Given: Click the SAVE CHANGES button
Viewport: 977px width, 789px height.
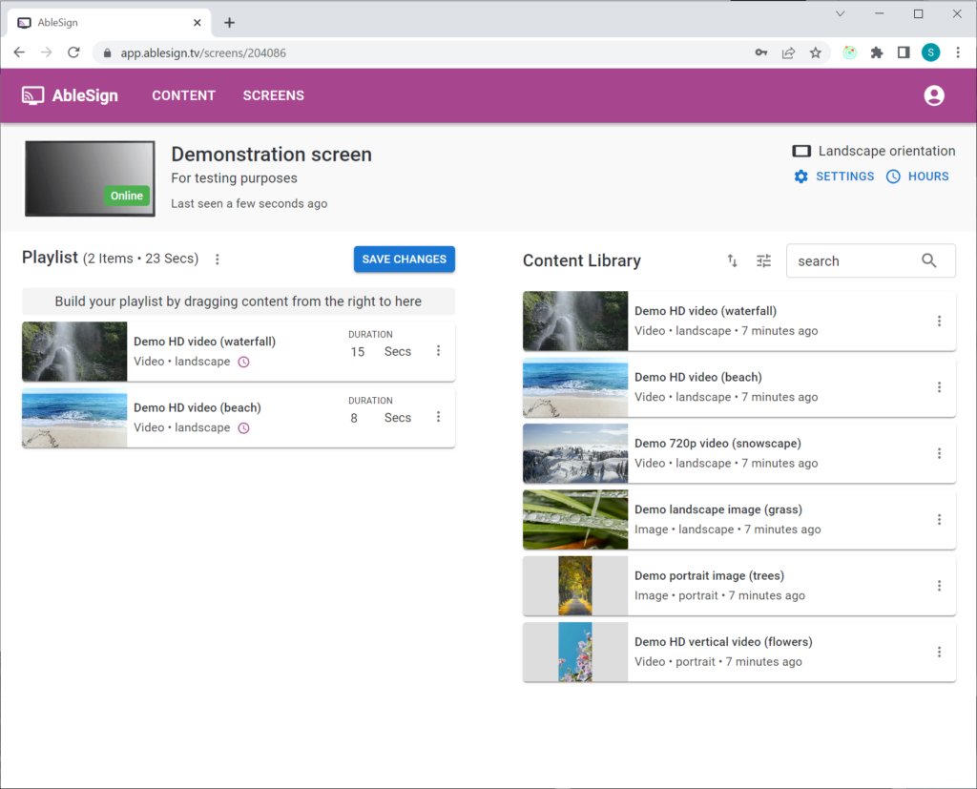Looking at the screenshot, I should pyautogui.click(x=404, y=259).
